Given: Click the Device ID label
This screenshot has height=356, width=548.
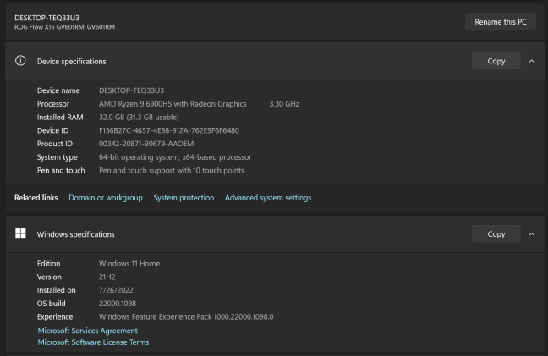Looking at the screenshot, I should click(52, 130).
